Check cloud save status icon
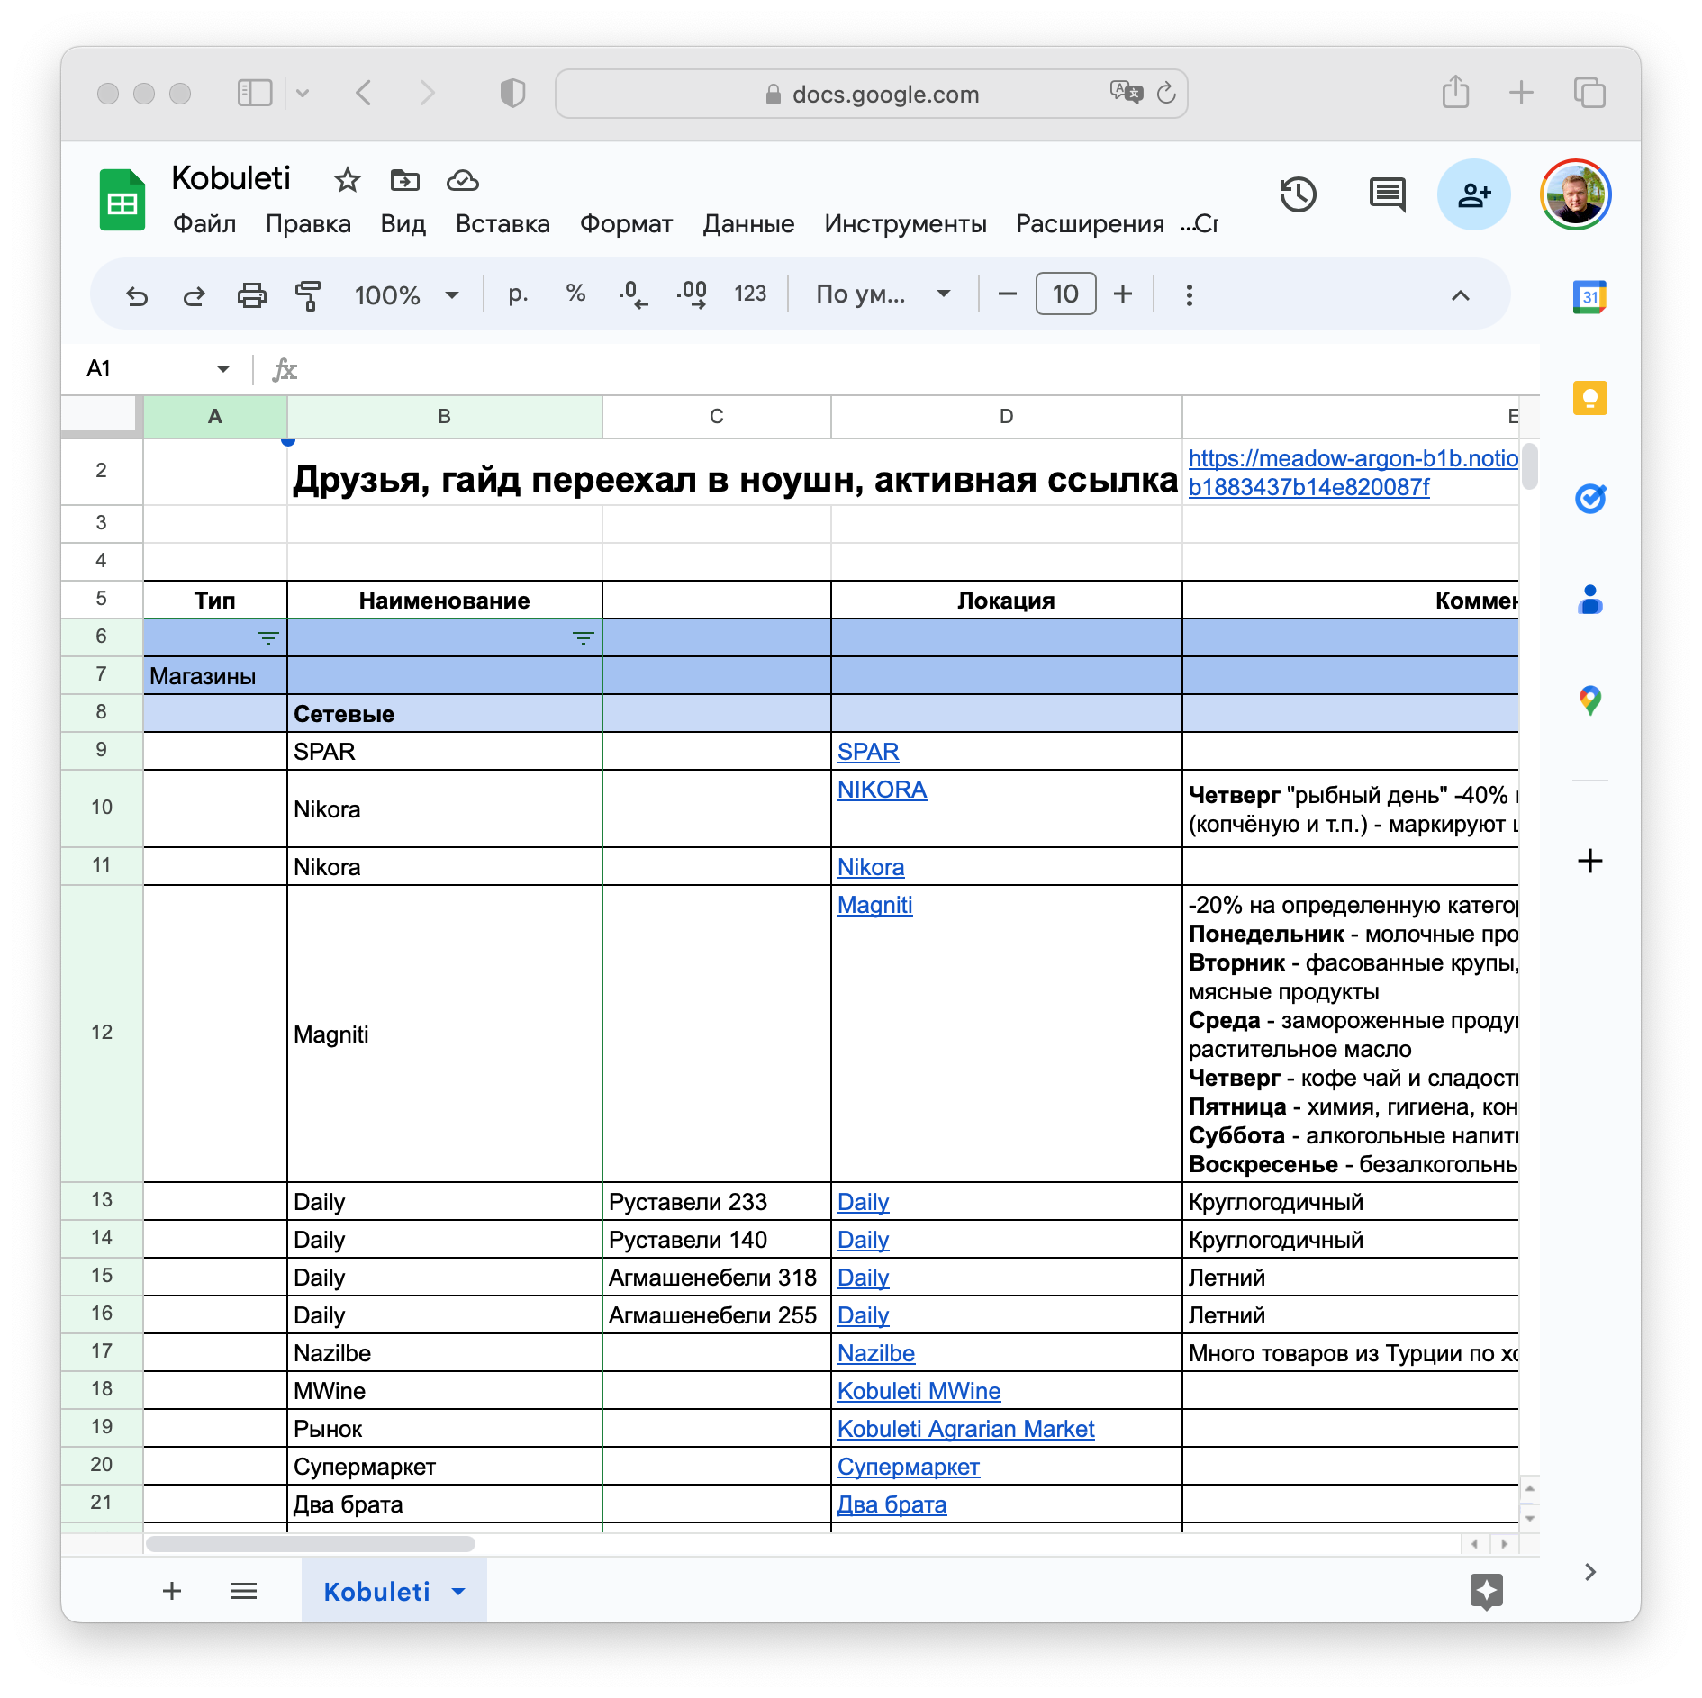Screen dimensions: 1702x1698 click(x=463, y=180)
